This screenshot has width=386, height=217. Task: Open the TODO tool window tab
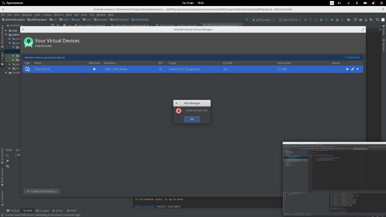[x=72, y=211]
